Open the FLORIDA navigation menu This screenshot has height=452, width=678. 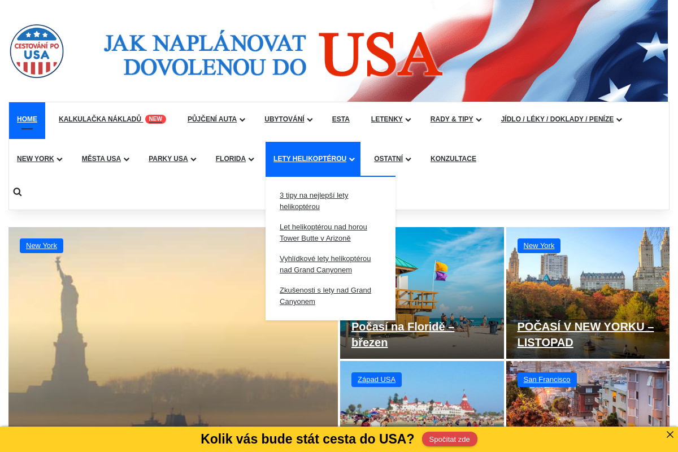(x=231, y=159)
